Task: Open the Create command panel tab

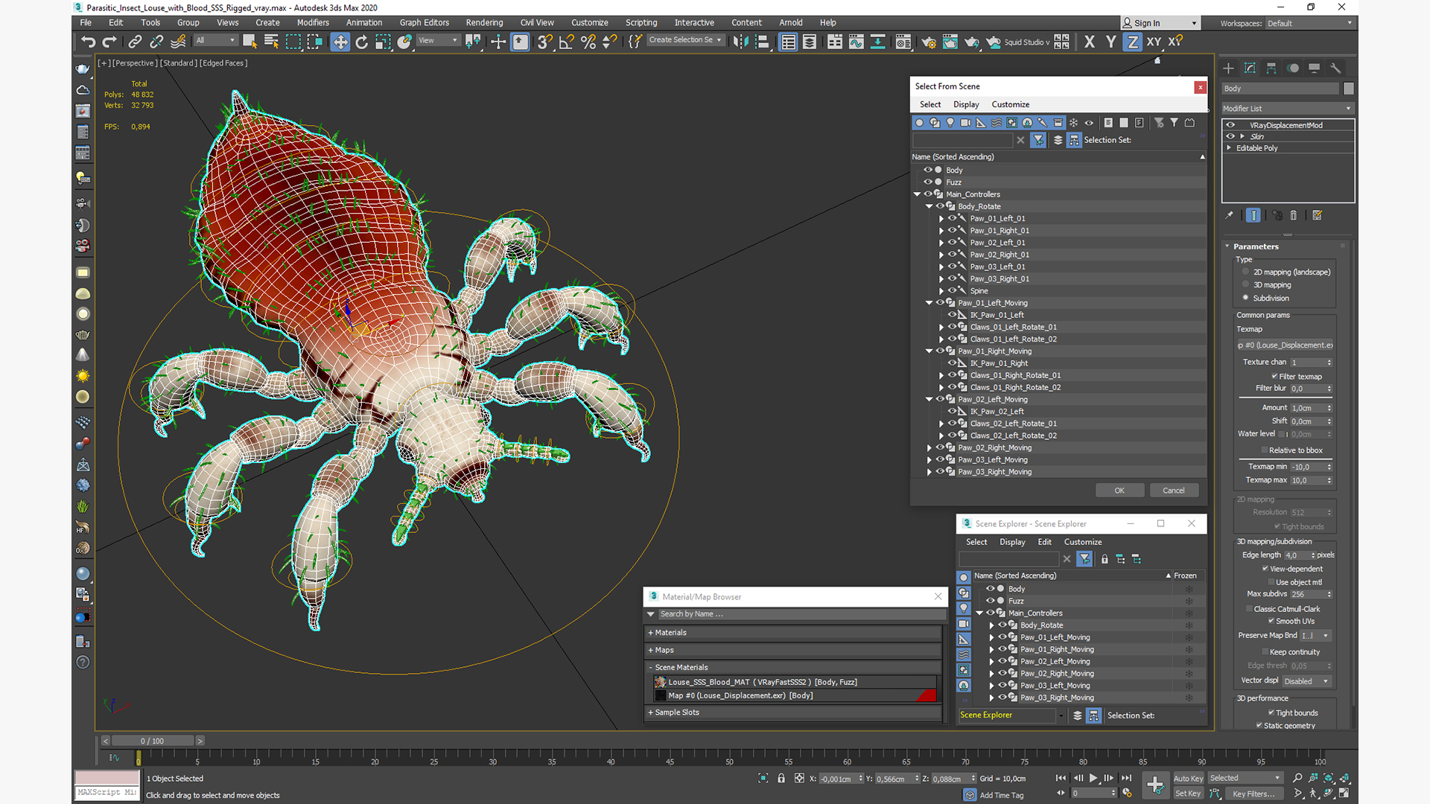Action: tap(1229, 68)
